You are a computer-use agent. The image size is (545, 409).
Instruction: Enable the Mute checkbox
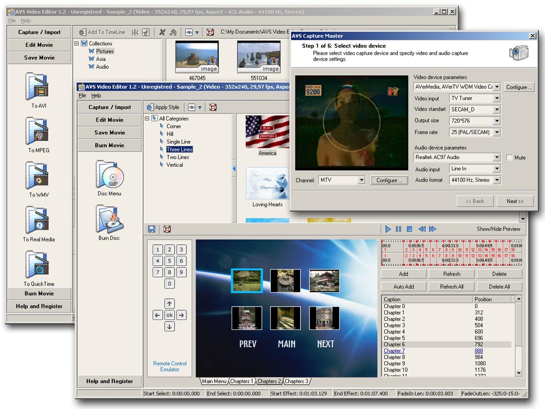point(509,158)
